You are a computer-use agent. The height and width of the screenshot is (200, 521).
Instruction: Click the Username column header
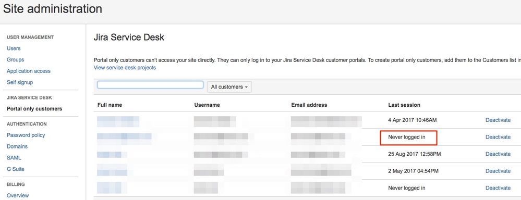(x=207, y=105)
